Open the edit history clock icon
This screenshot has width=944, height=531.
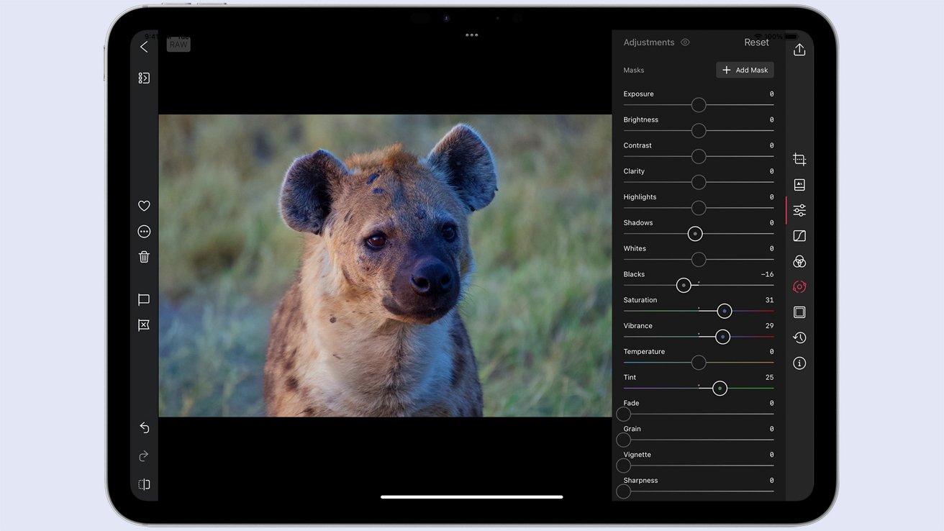tap(799, 337)
